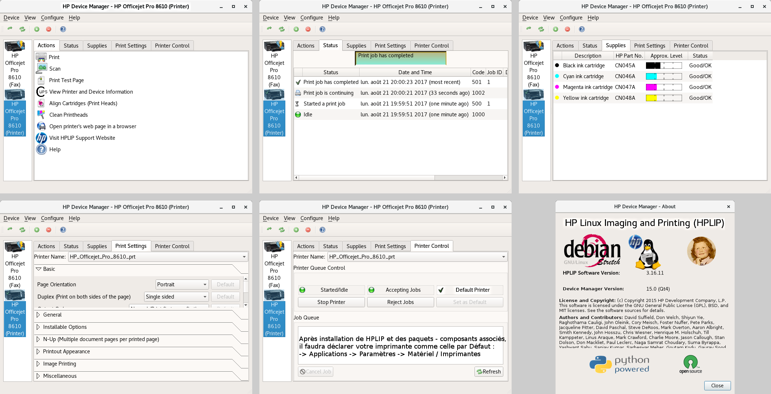Click View Printer and Device Information icon
The height and width of the screenshot is (394, 771).
[41, 92]
